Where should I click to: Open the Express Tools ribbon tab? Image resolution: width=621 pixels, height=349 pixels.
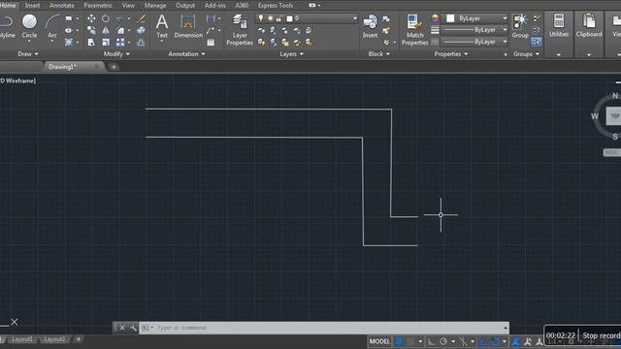click(x=276, y=5)
